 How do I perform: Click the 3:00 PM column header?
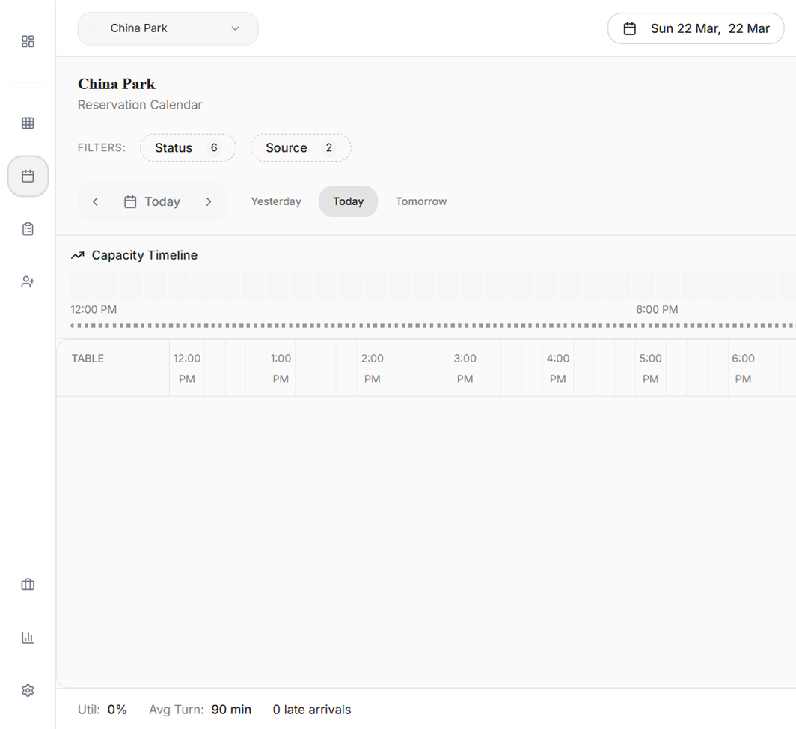tap(465, 368)
